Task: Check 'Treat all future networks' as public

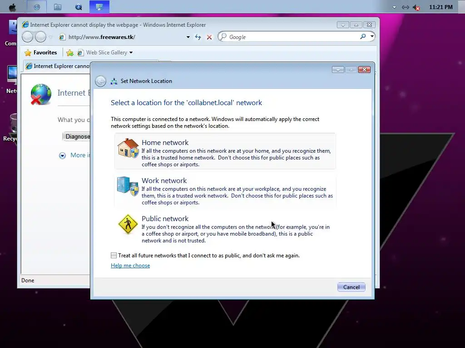Action: pos(114,256)
